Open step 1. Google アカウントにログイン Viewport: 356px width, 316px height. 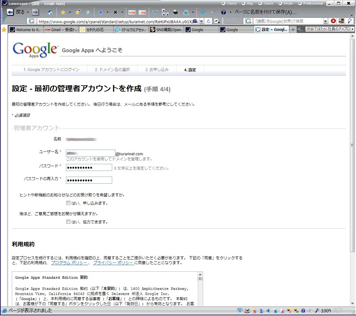point(51,70)
